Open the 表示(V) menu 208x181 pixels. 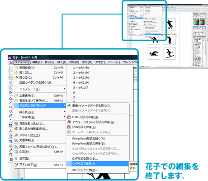click(49, 62)
